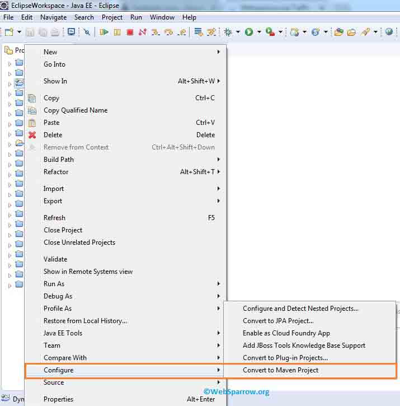400x406 pixels.
Task: Open the Navigate menu
Action: click(x=53, y=17)
